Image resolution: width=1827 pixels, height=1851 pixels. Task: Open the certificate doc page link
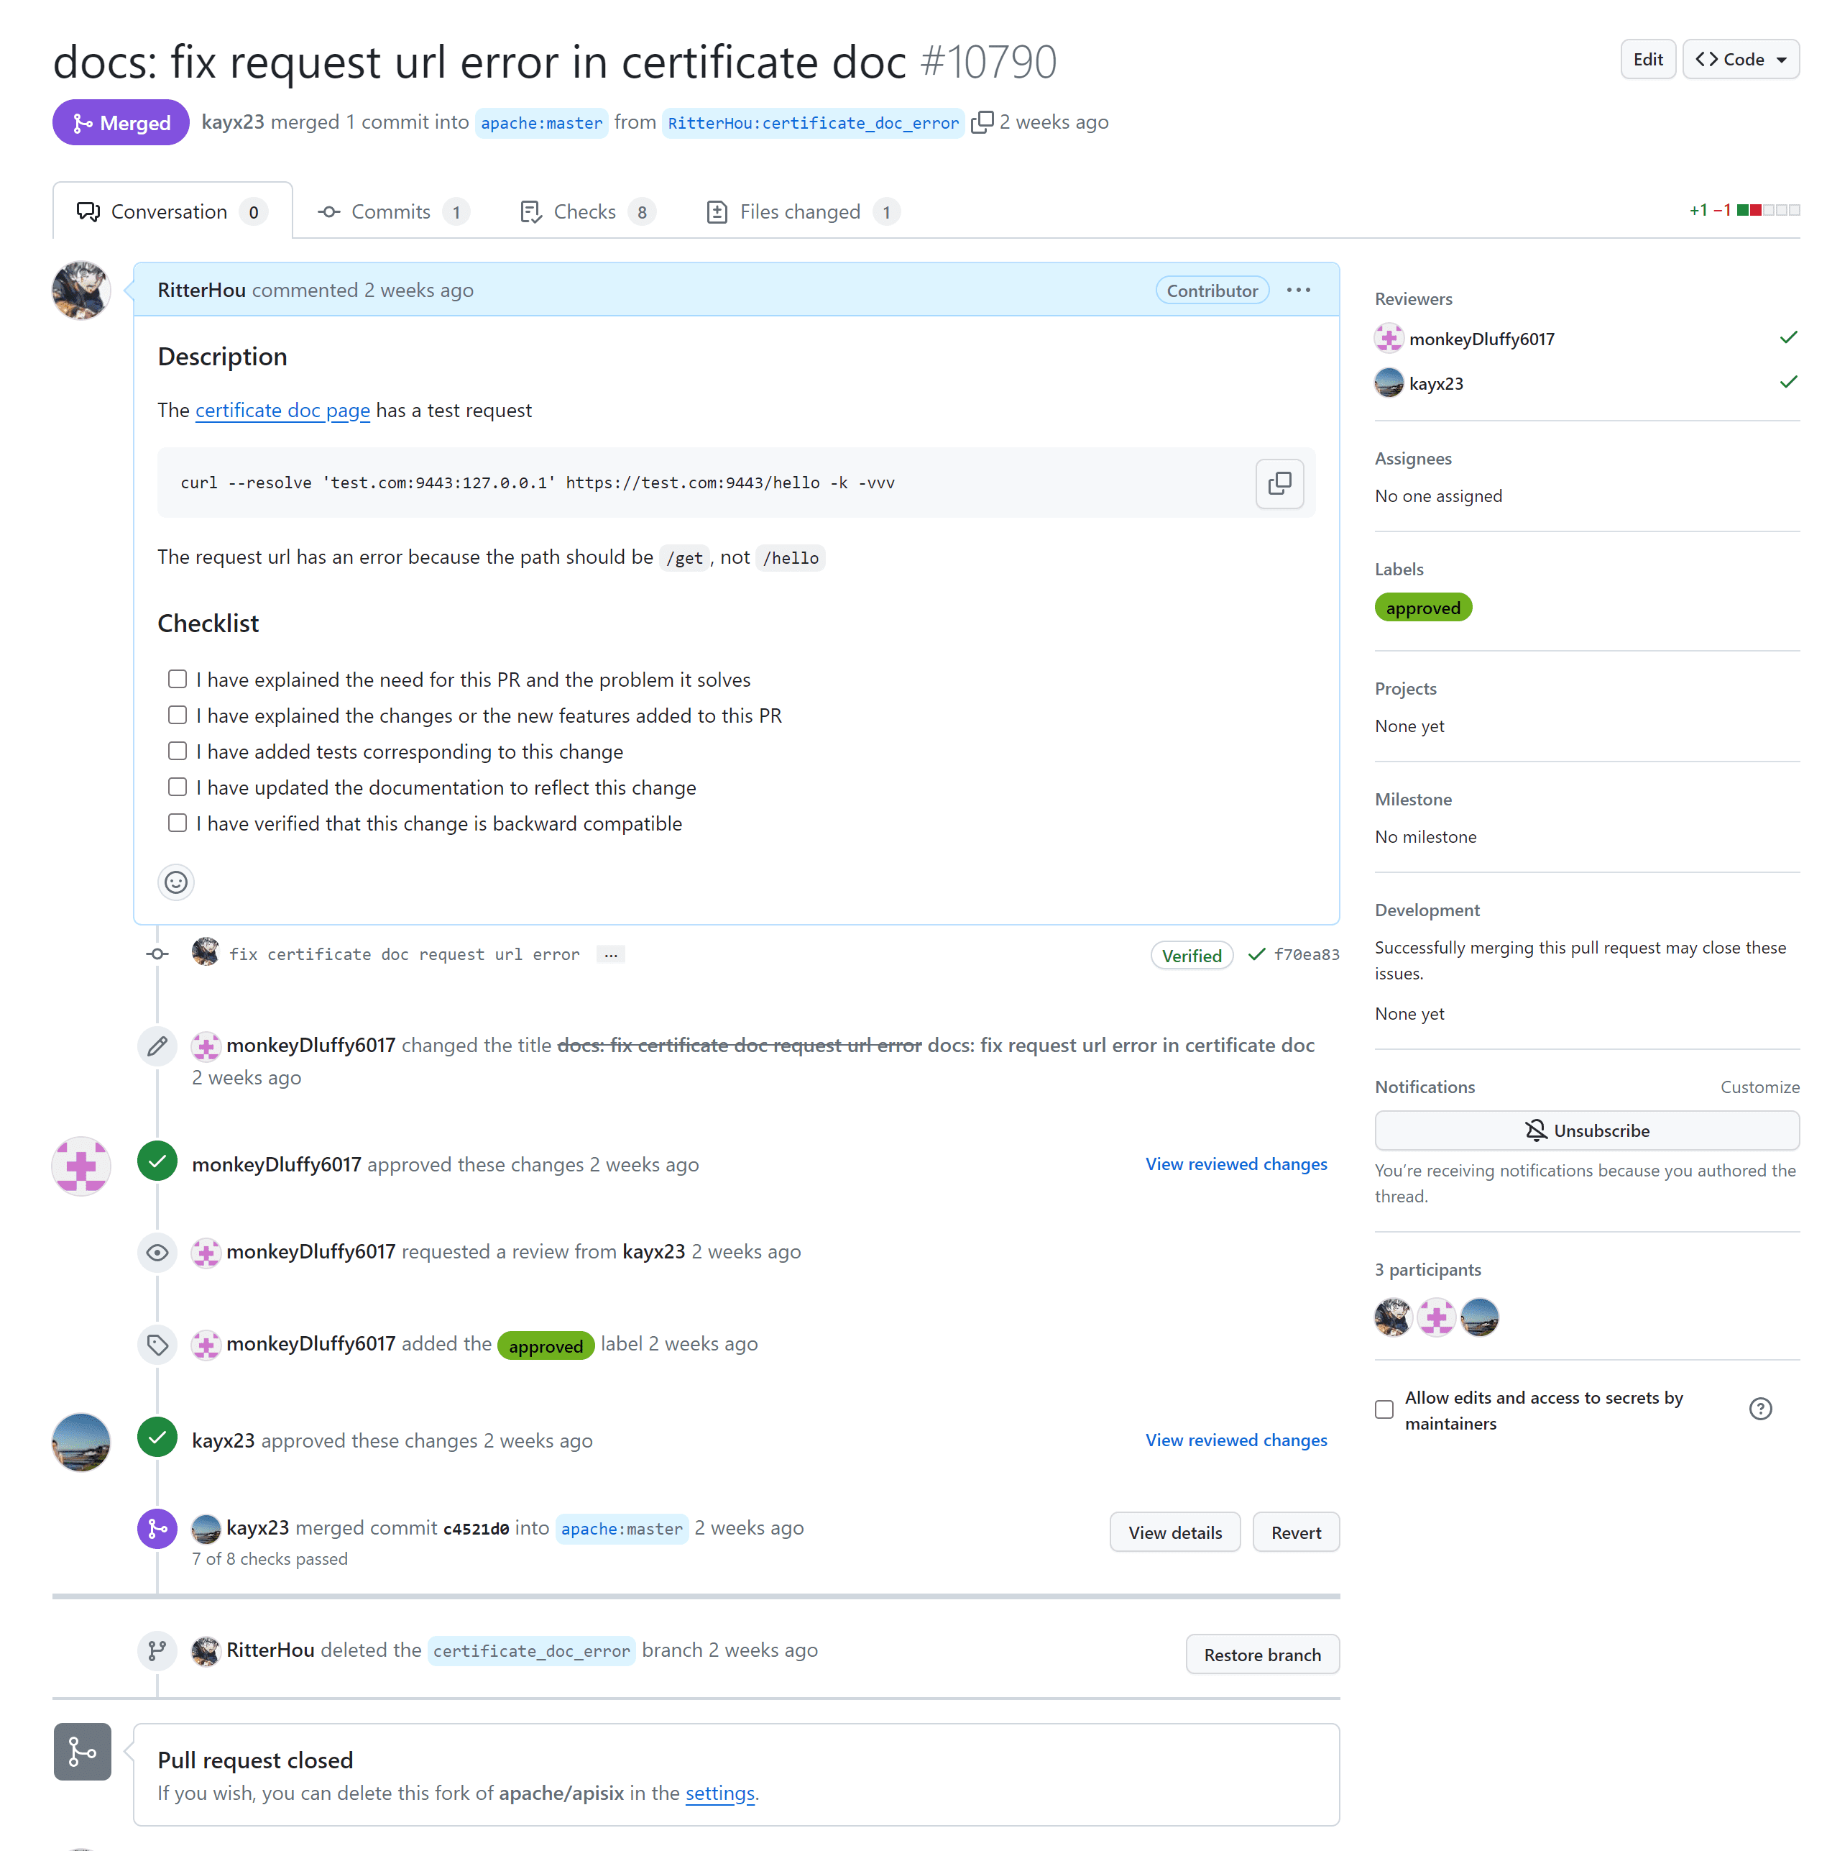282,410
